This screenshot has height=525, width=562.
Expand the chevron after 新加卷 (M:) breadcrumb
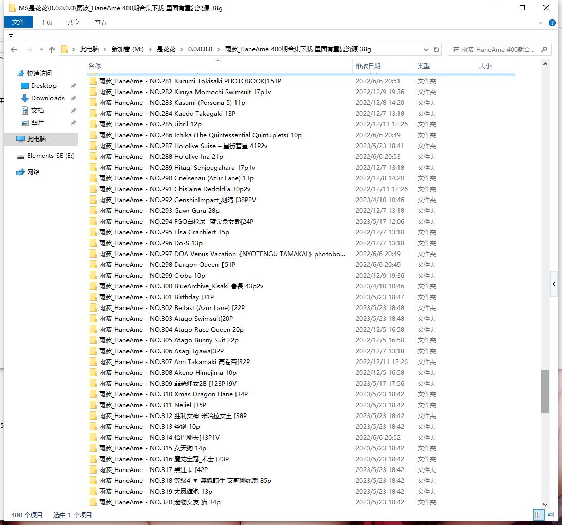[150, 49]
